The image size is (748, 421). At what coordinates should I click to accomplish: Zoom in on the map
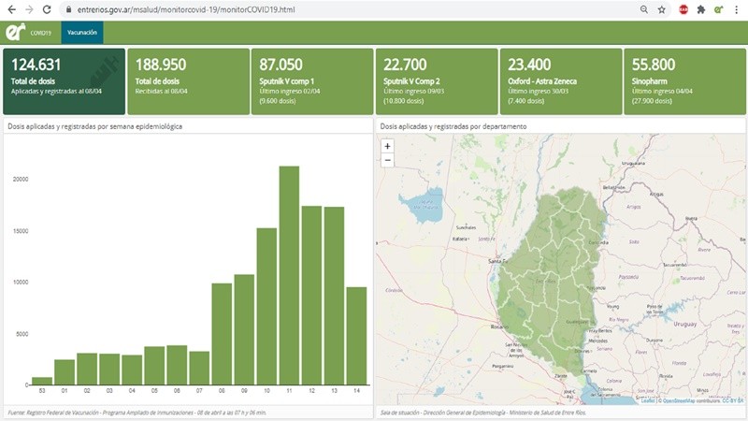[x=387, y=146]
